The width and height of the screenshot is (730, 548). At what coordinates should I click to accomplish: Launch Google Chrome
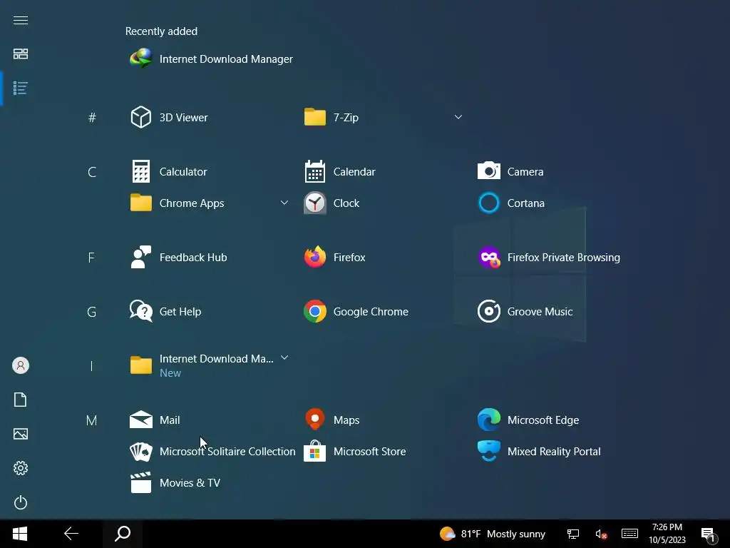pos(356,312)
